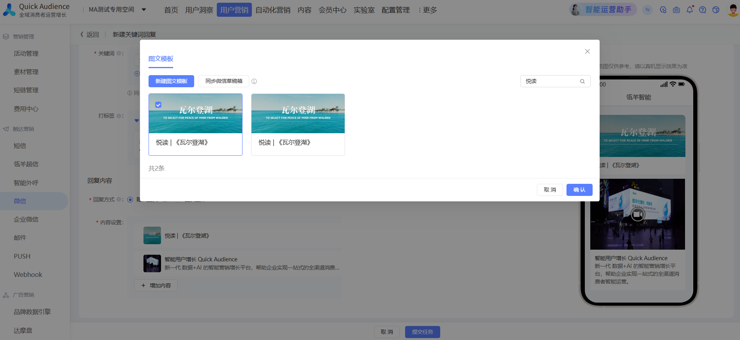The image size is (740, 340).
Task: Open 短信 in sidebar
Action: (20, 146)
